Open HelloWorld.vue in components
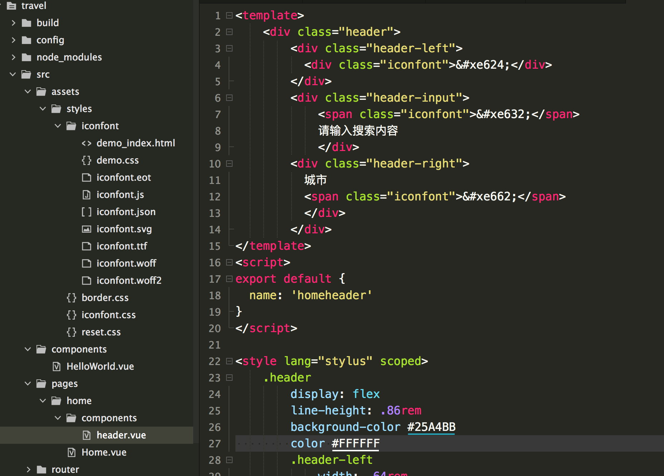664x476 pixels. coord(100,366)
